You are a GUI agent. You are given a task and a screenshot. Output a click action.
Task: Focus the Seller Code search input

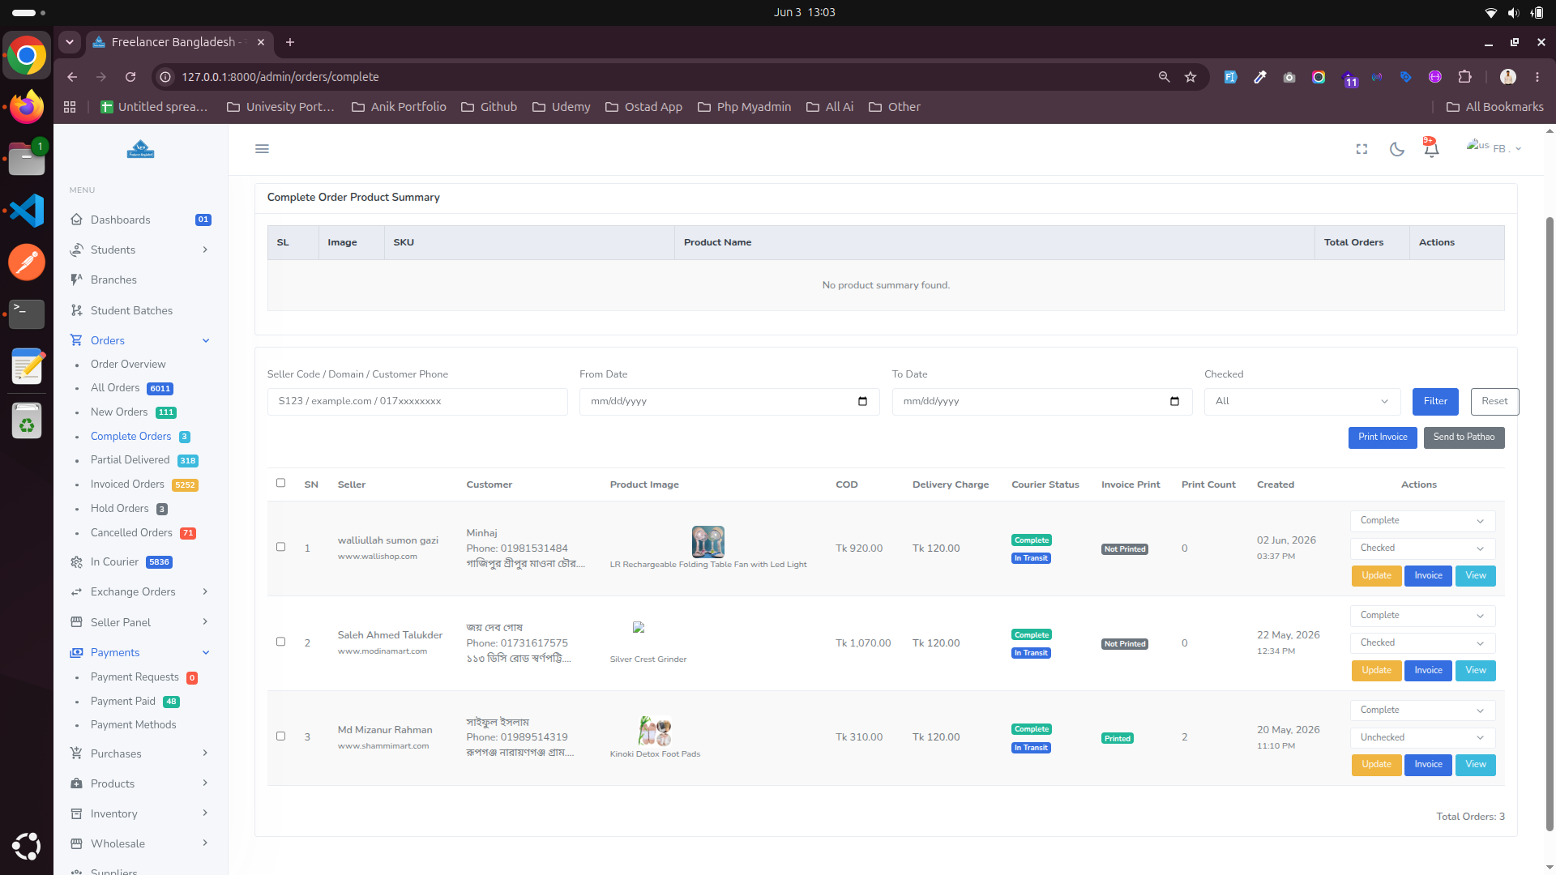click(417, 402)
